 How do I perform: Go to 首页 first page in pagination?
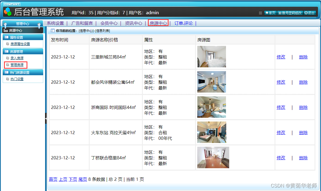click(53, 179)
